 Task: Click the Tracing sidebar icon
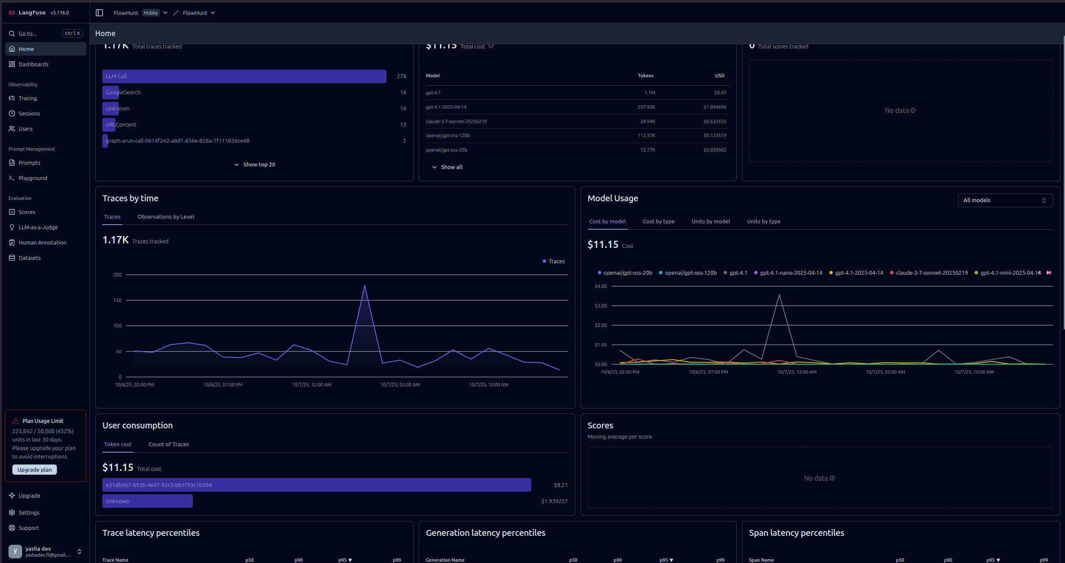click(x=12, y=98)
